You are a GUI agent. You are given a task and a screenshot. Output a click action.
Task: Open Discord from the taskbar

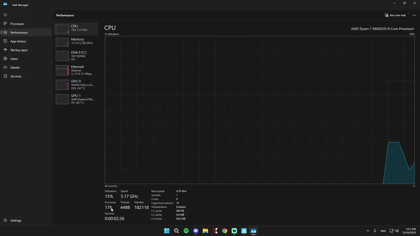coord(196,231)
